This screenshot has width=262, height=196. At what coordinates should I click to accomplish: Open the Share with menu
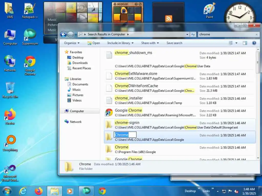pos(150,43)
